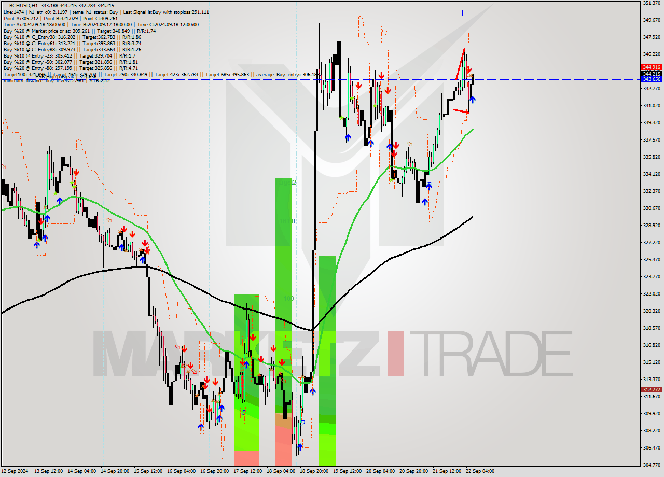Click the 320.320 price axis label
The width and height of the screenshot is (664, 477).
click(652, 311)
